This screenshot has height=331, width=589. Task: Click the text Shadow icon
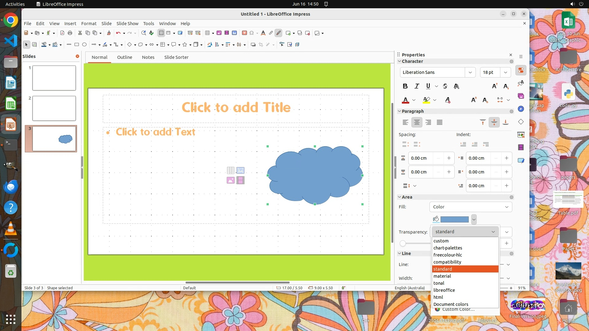pos(456,86)
